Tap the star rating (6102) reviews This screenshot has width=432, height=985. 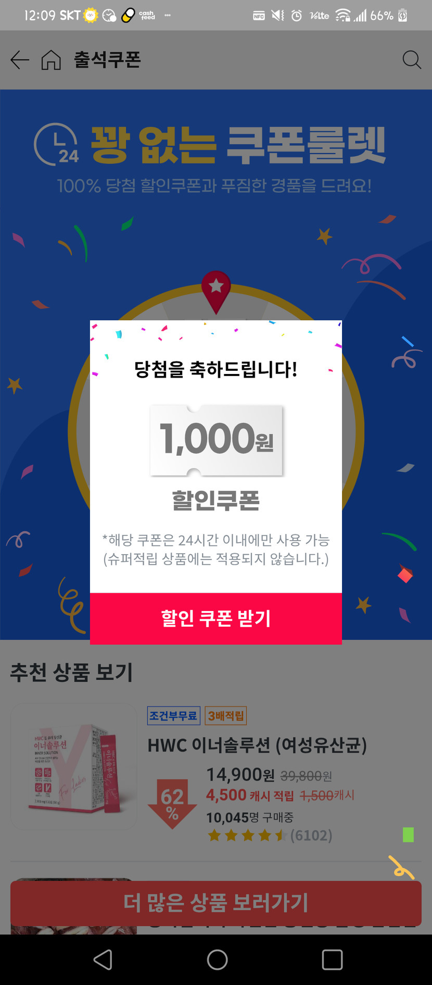tap(270, 836)
